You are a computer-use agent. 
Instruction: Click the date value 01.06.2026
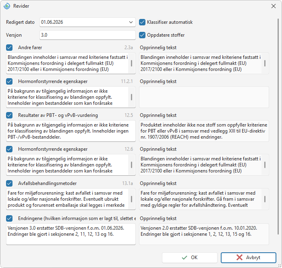tap(52, 22)
